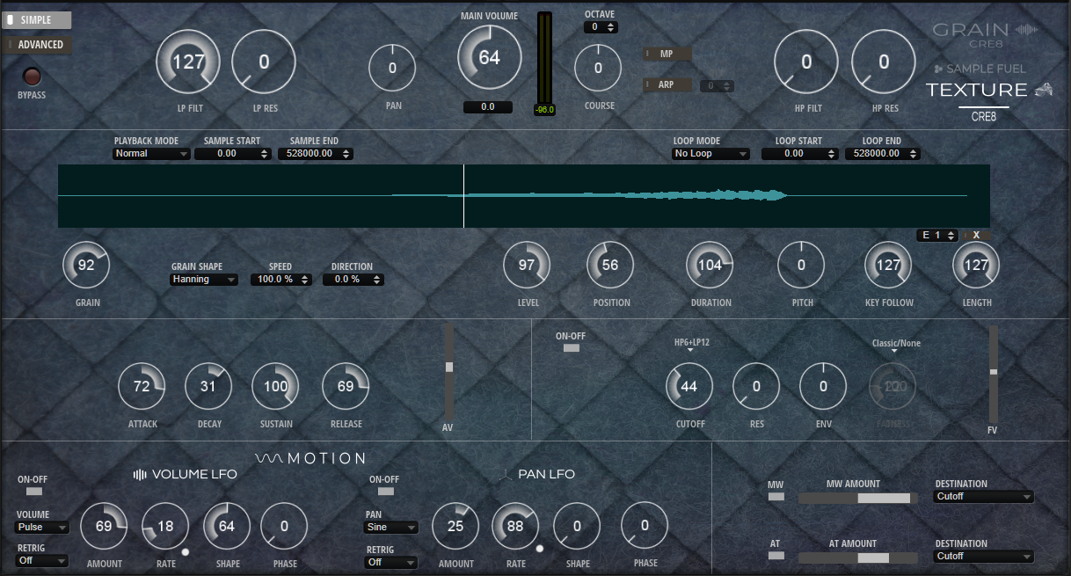Click the VOLUME LFO bars icon
This screenshot has height=576, width=1071.
click(x=139, y=474)
